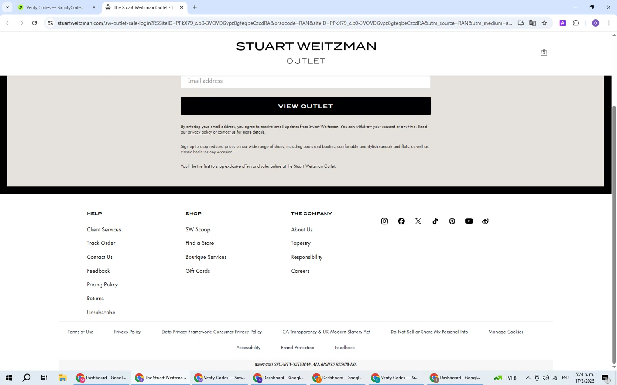This screenshot has width=617, height=385.
Task: Open the Weibo social icon
Action: (x=486, y=221)
